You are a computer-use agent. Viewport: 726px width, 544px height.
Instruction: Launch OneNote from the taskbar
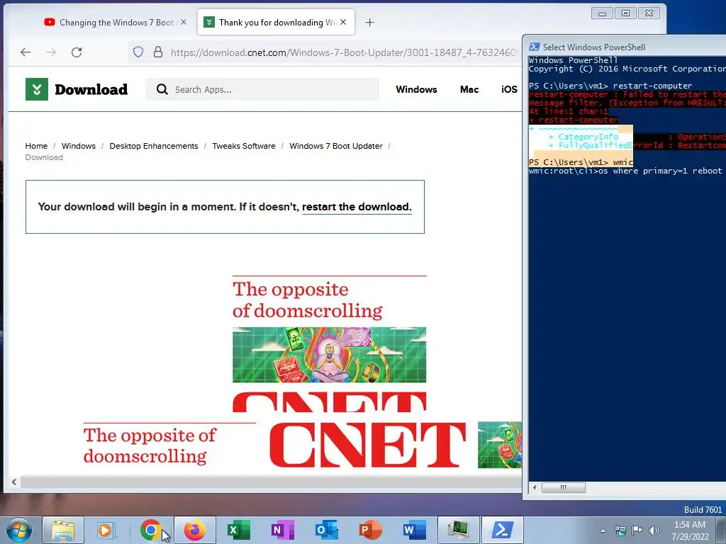pos(282,530)
